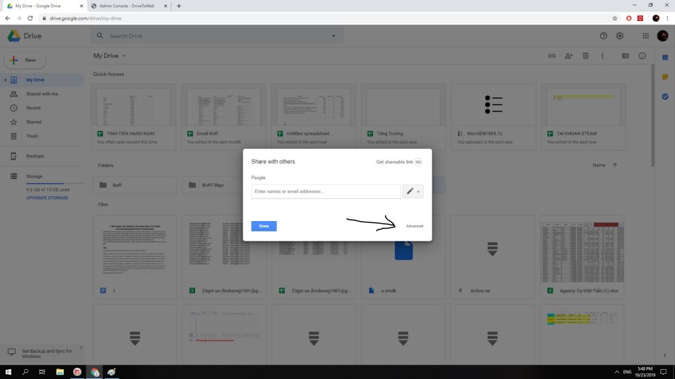675x379 pixels.
Task: Click the taskbar clock
Action: click(x=645, y=372)
